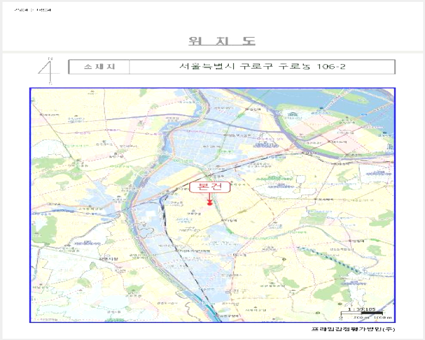Click the National Assembly building icon on Yeouido
Image resolution: width=425 pixels, height=340 pixels.
[x=294, y=114]
